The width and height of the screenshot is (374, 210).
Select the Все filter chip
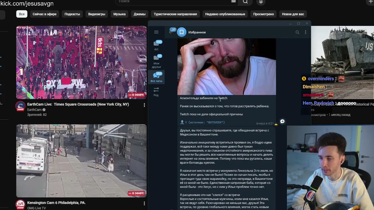point(22,14)
